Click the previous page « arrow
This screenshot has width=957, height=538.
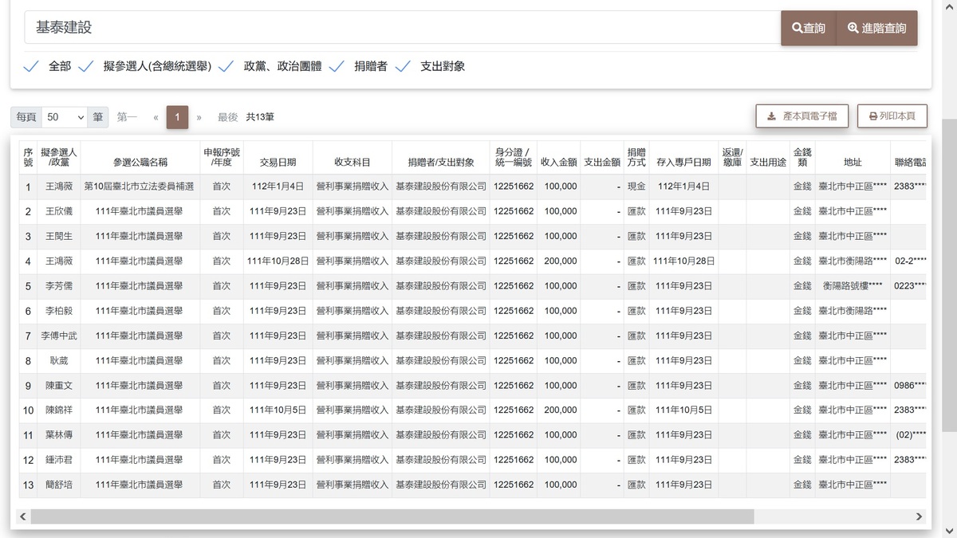(x=156, y=117)
